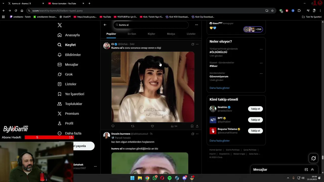Open Gizlilik Politikası footer link
This screenshot has height=182, width=324.
233,150
